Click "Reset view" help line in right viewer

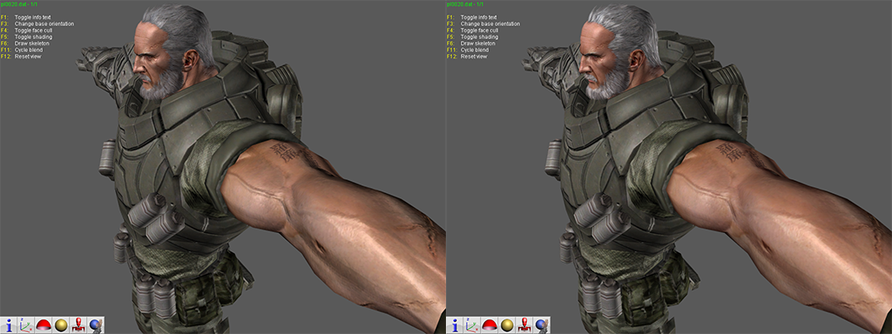click(x=474, y=57)
